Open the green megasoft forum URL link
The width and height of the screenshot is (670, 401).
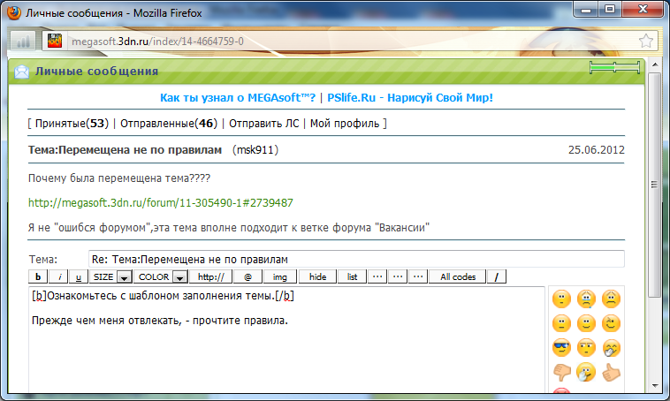161,203
